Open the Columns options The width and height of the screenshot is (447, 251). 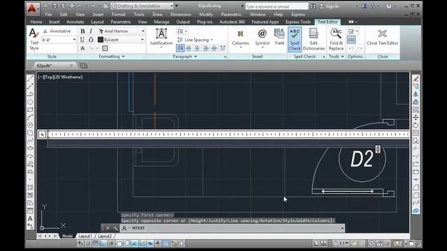(240, 38)
